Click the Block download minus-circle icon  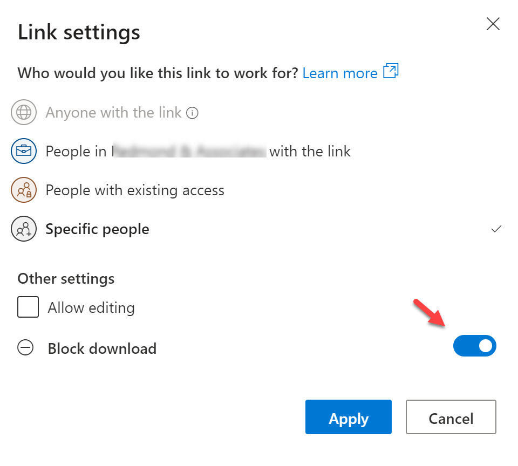[x=25, y=348]
